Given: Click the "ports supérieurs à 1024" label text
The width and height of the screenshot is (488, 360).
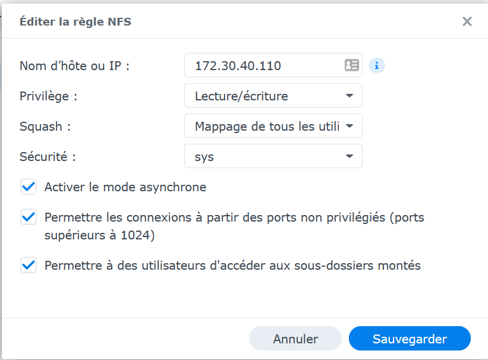Looking at the screenshot, I should (x=100, y=235).
